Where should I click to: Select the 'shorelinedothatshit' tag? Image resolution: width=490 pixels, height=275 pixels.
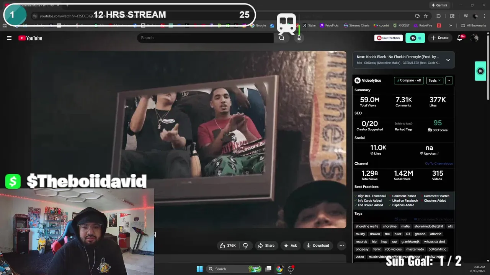click(428, 226)
